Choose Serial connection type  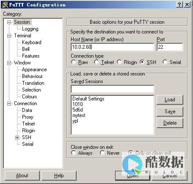[165, 62]
